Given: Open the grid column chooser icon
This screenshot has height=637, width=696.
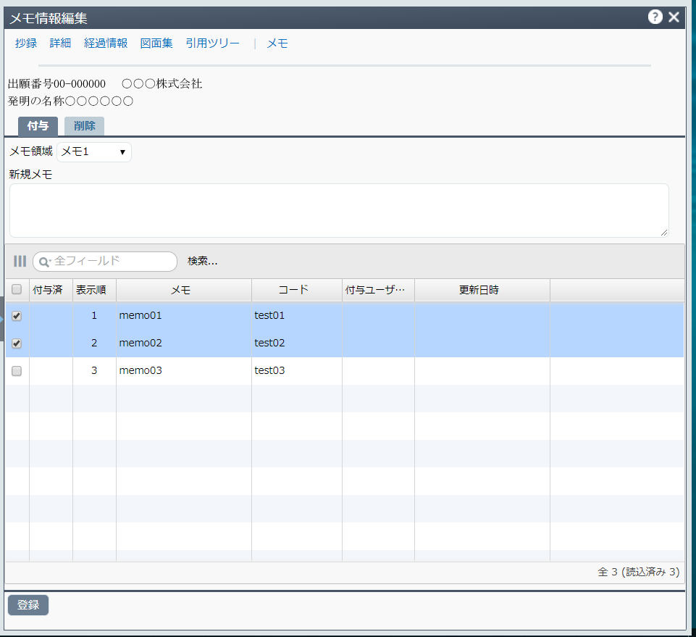Looking at the screenshot, I should point(20,261).
